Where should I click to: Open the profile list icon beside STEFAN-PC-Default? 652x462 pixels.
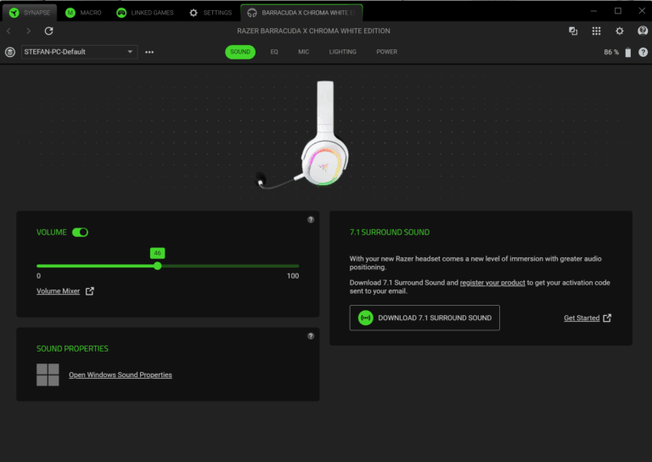(10, 52)
